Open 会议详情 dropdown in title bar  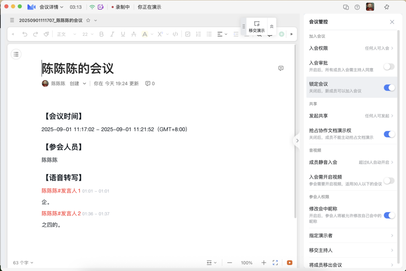[52, 7]
